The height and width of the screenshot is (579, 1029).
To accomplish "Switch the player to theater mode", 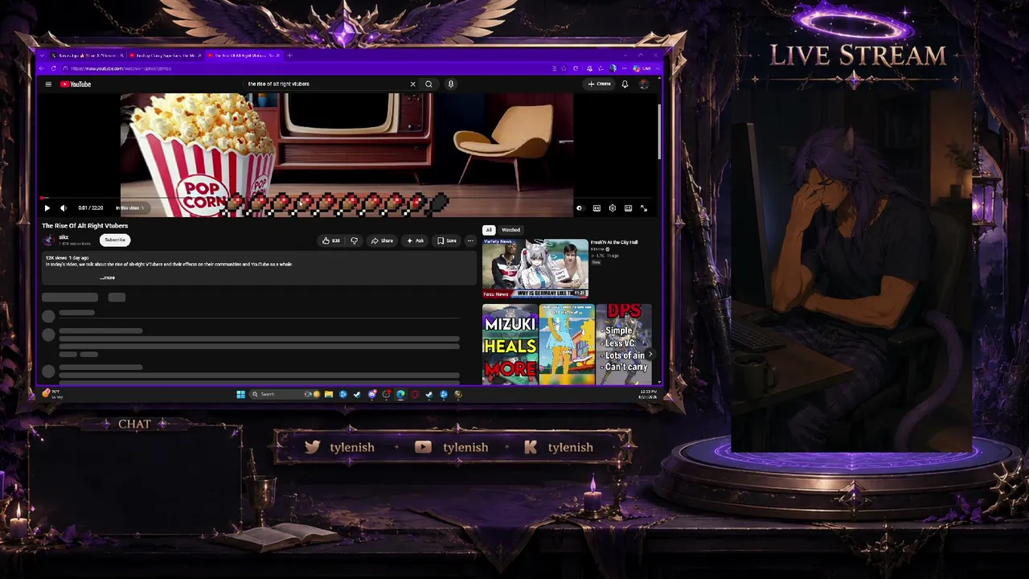I will [628, 208].
